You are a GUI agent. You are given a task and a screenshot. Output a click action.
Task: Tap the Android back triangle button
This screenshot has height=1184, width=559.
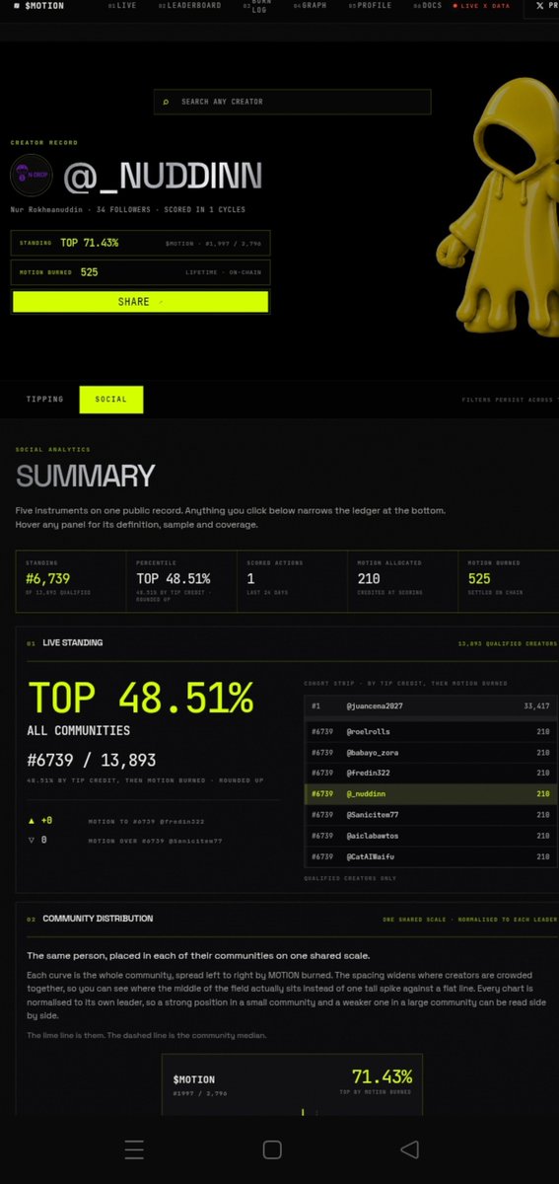pyautogui.click(x=410, y=1149)
